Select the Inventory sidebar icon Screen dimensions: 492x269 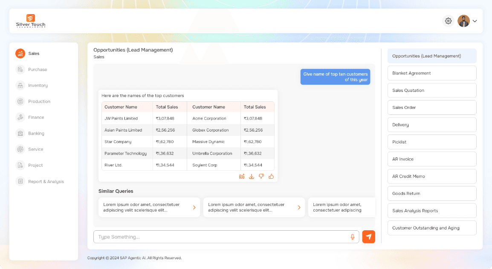[x=20, y=86]
